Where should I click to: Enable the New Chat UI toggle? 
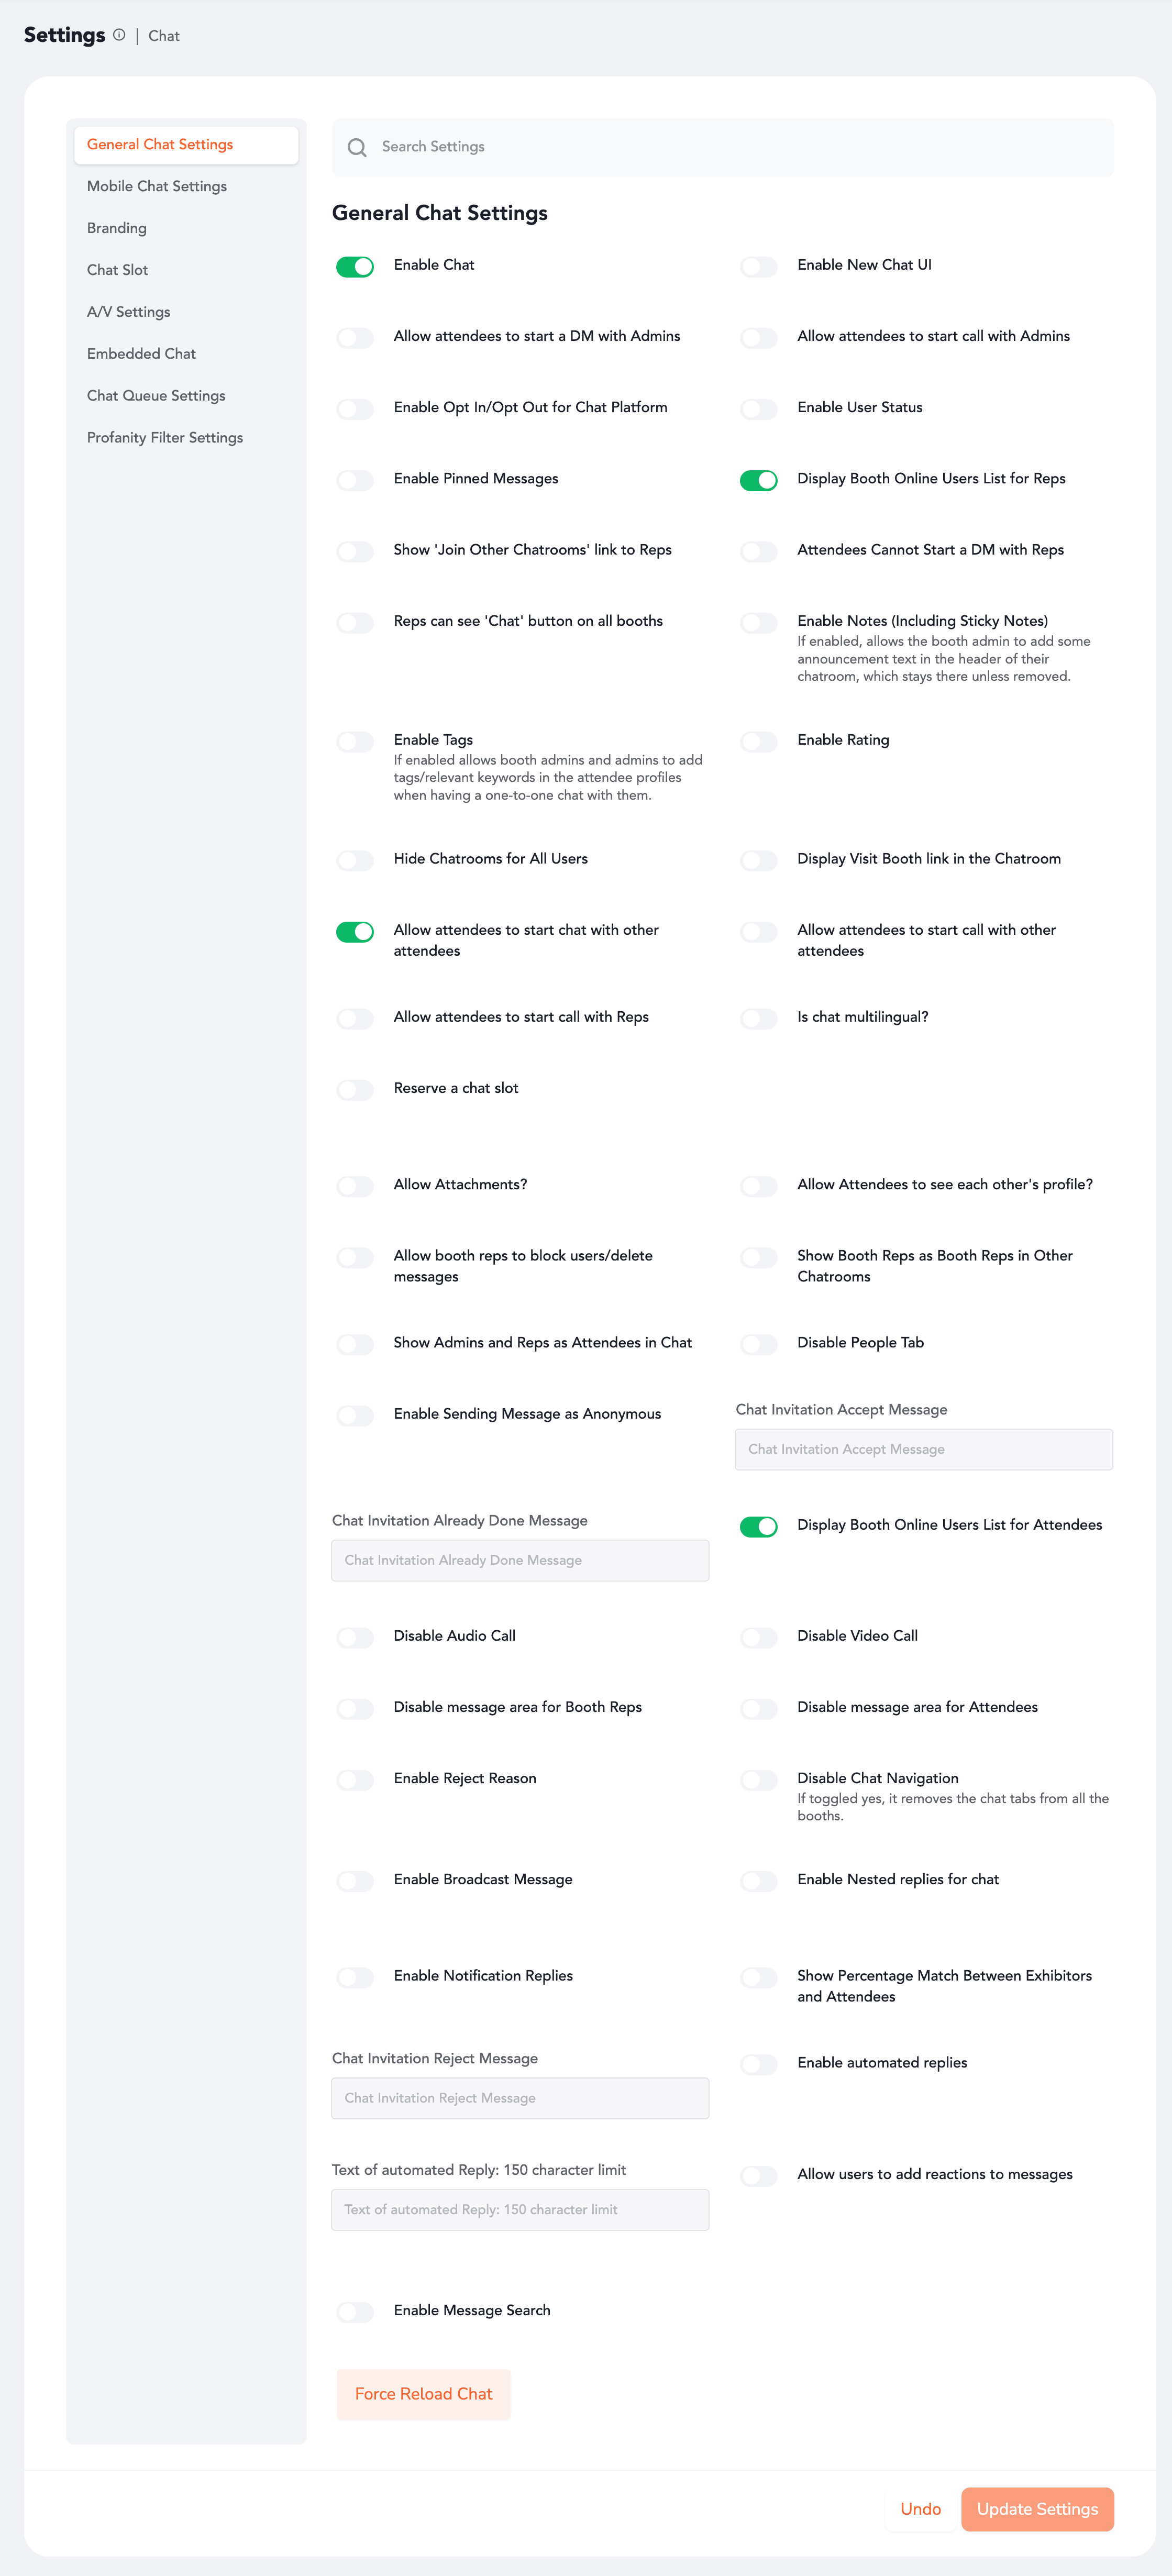(758, 266)
